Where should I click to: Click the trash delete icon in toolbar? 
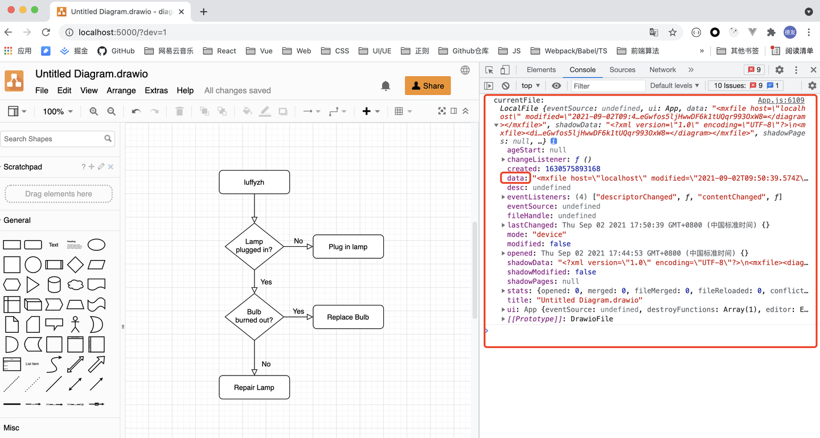(x=179, y=111)
